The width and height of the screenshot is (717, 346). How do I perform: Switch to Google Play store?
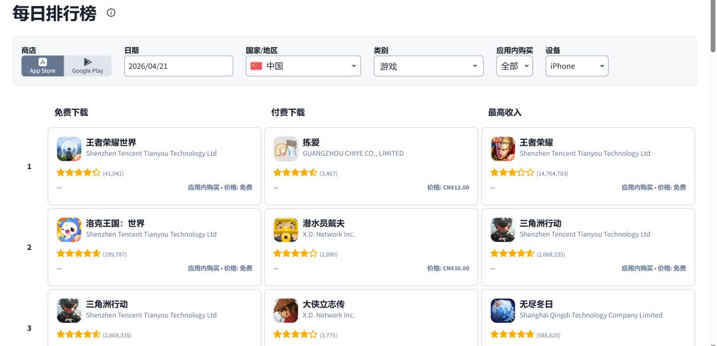coord(88,66)
